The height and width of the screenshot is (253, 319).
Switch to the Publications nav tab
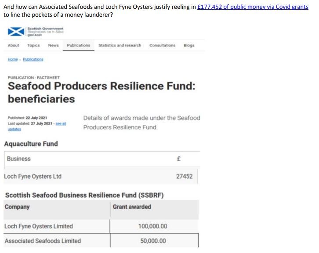[x=78, y=46]
